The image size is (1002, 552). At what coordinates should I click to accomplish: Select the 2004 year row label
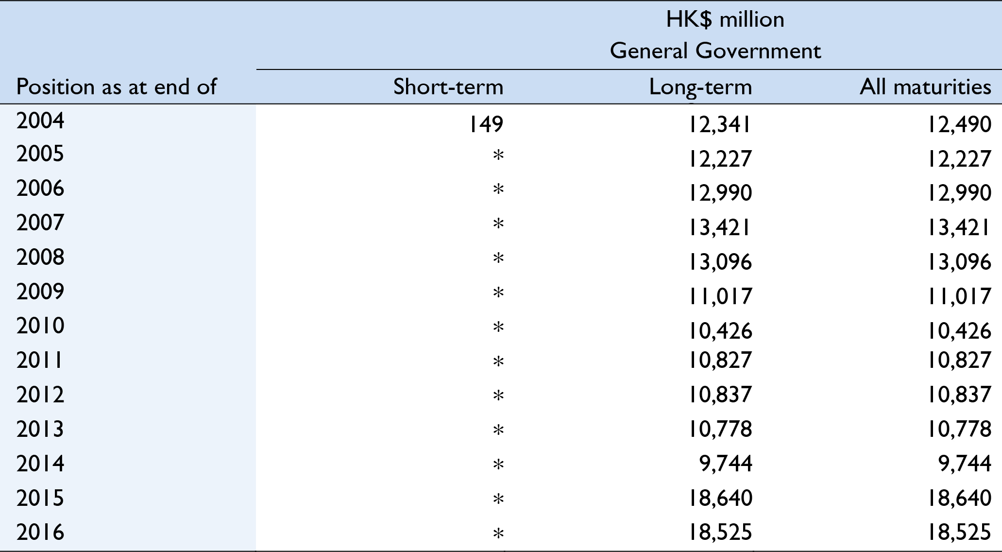tap(40, 121)
